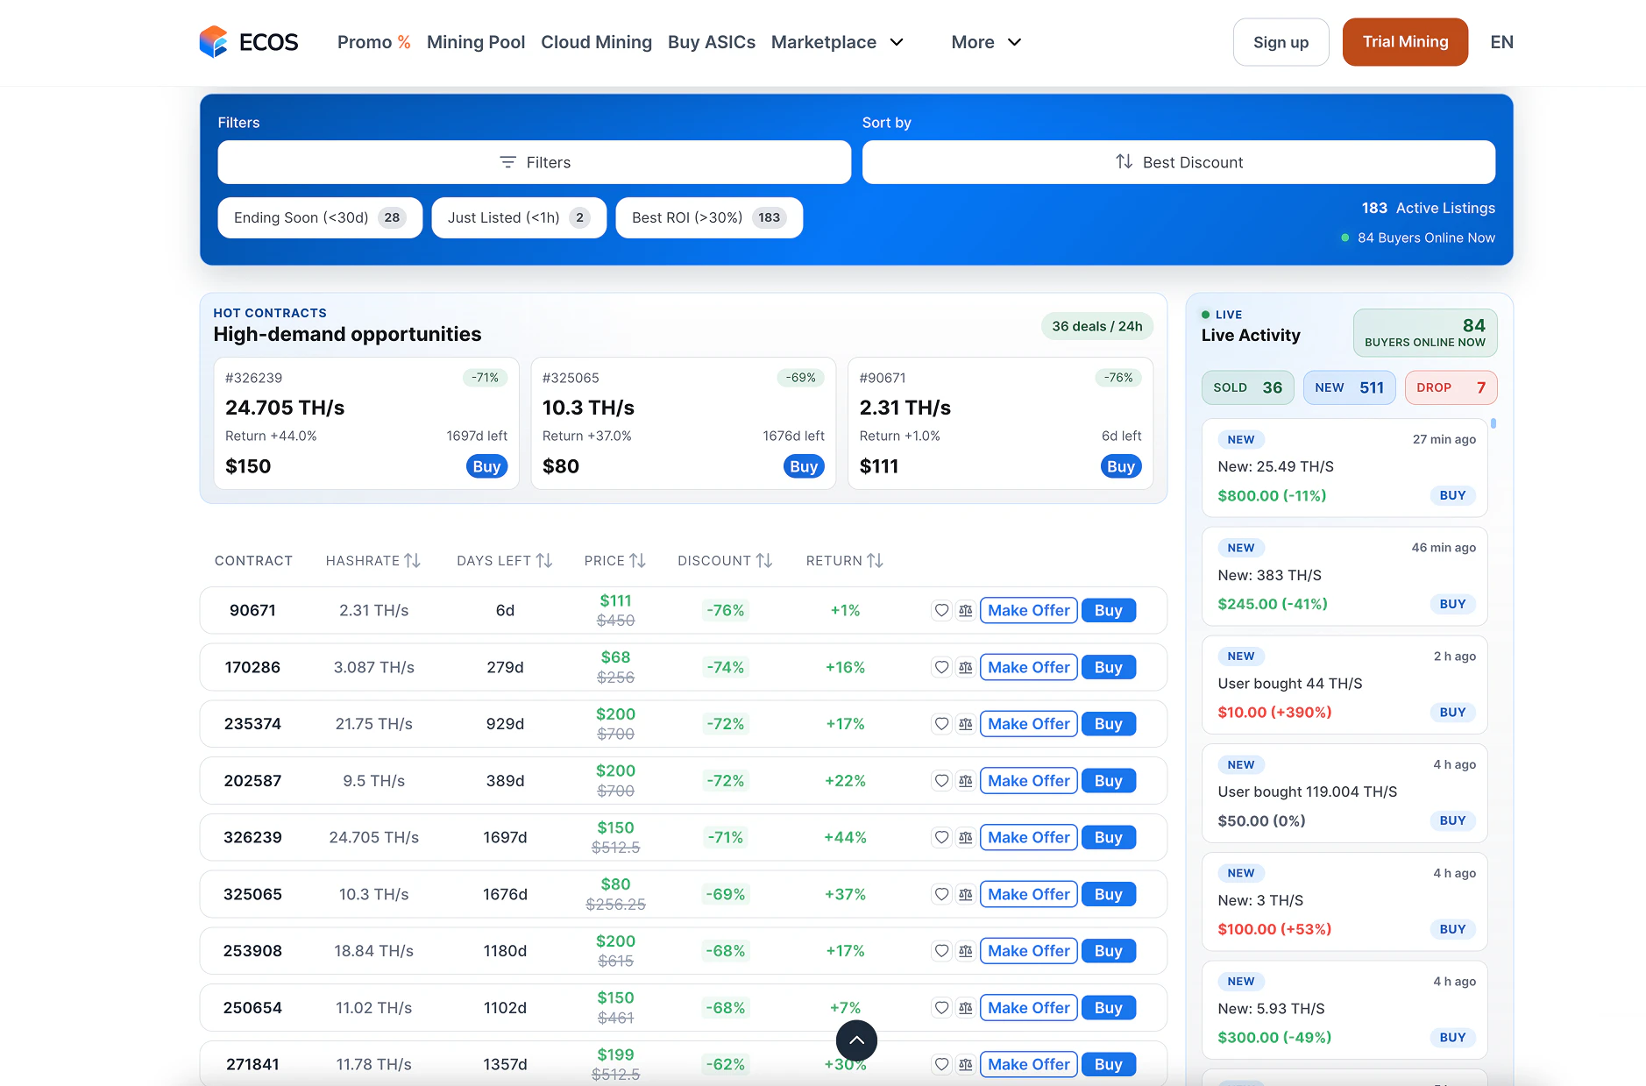The image size is (1646, 1086).
Task: Compare contract 253908 using scale icon
Action: 965,951
